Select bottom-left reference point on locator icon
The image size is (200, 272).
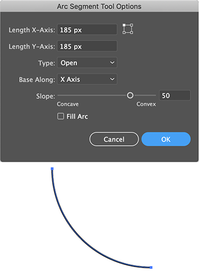click(124, 32)
